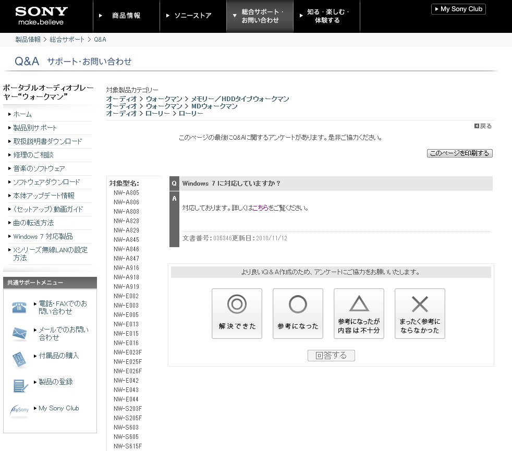Screen dimensions: 512x451
Task: Open (セットアップ)動画ガイド sidebar link
Action: (x=48, y=209)
